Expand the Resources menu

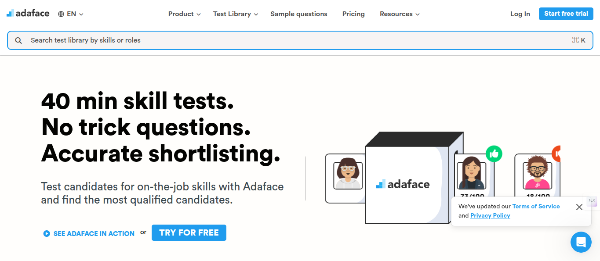pyautogui.click(x=400, y=14)
